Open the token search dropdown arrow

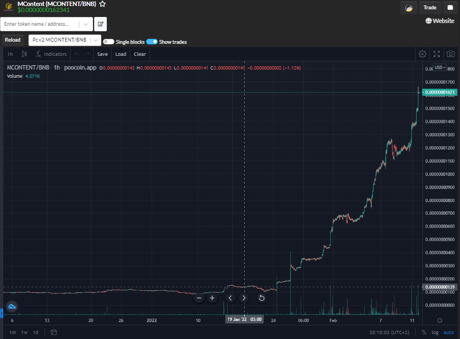click(85, 24)
